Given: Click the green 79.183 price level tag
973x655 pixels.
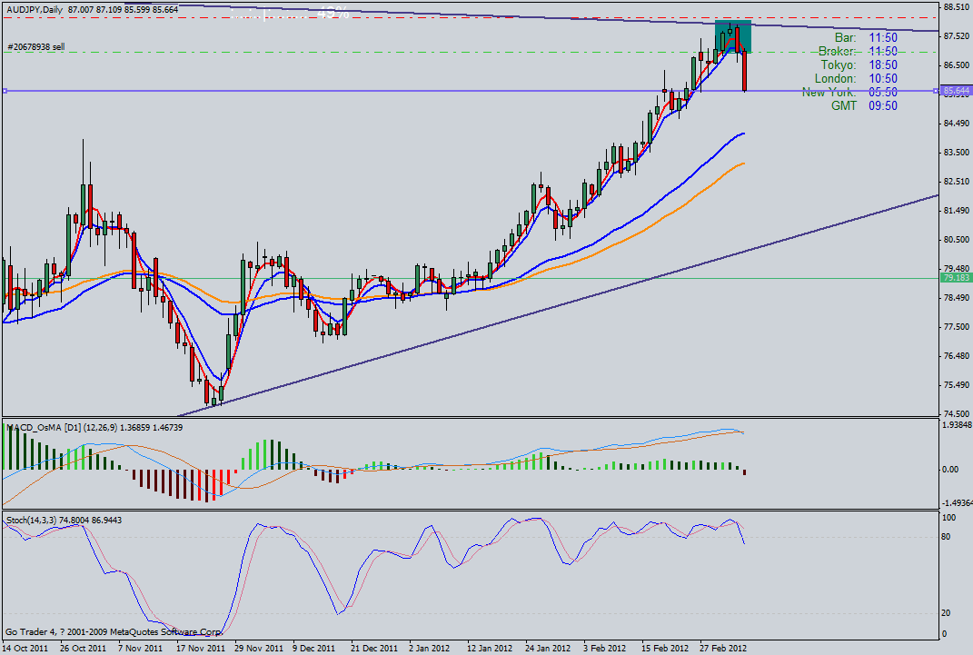Looking at the screenshot, I should click(x=955, y=278).
